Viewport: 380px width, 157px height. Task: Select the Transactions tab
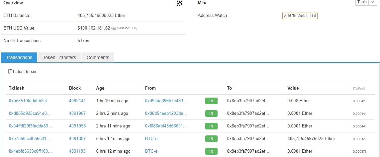19,57
